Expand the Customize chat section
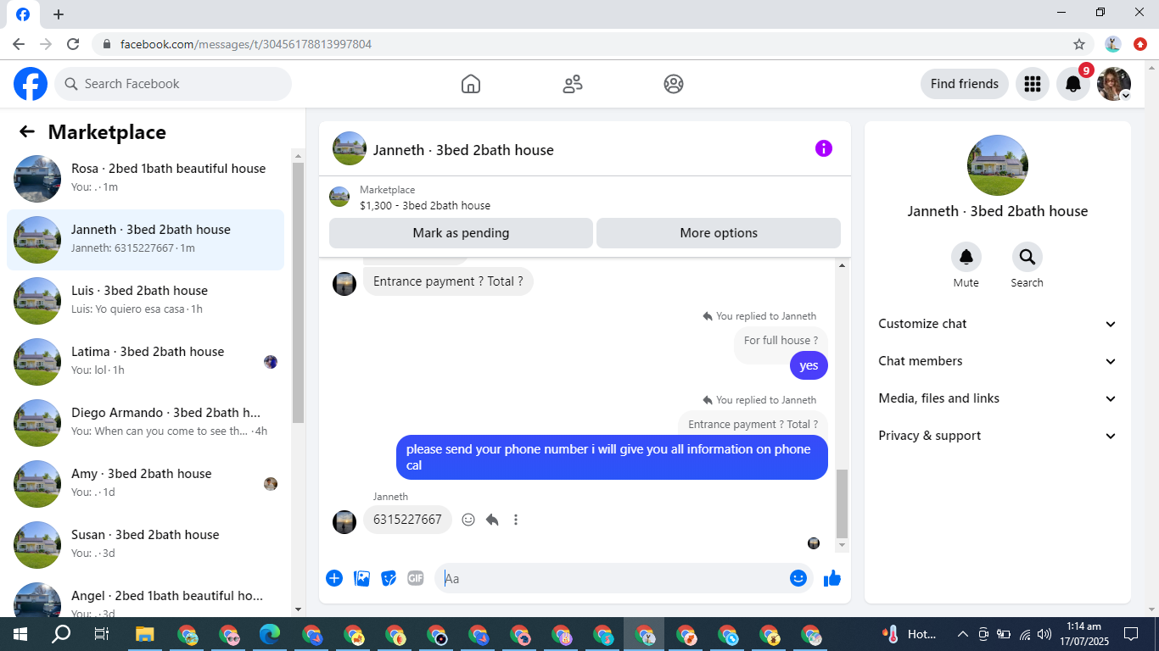 (x=998, y=324)
